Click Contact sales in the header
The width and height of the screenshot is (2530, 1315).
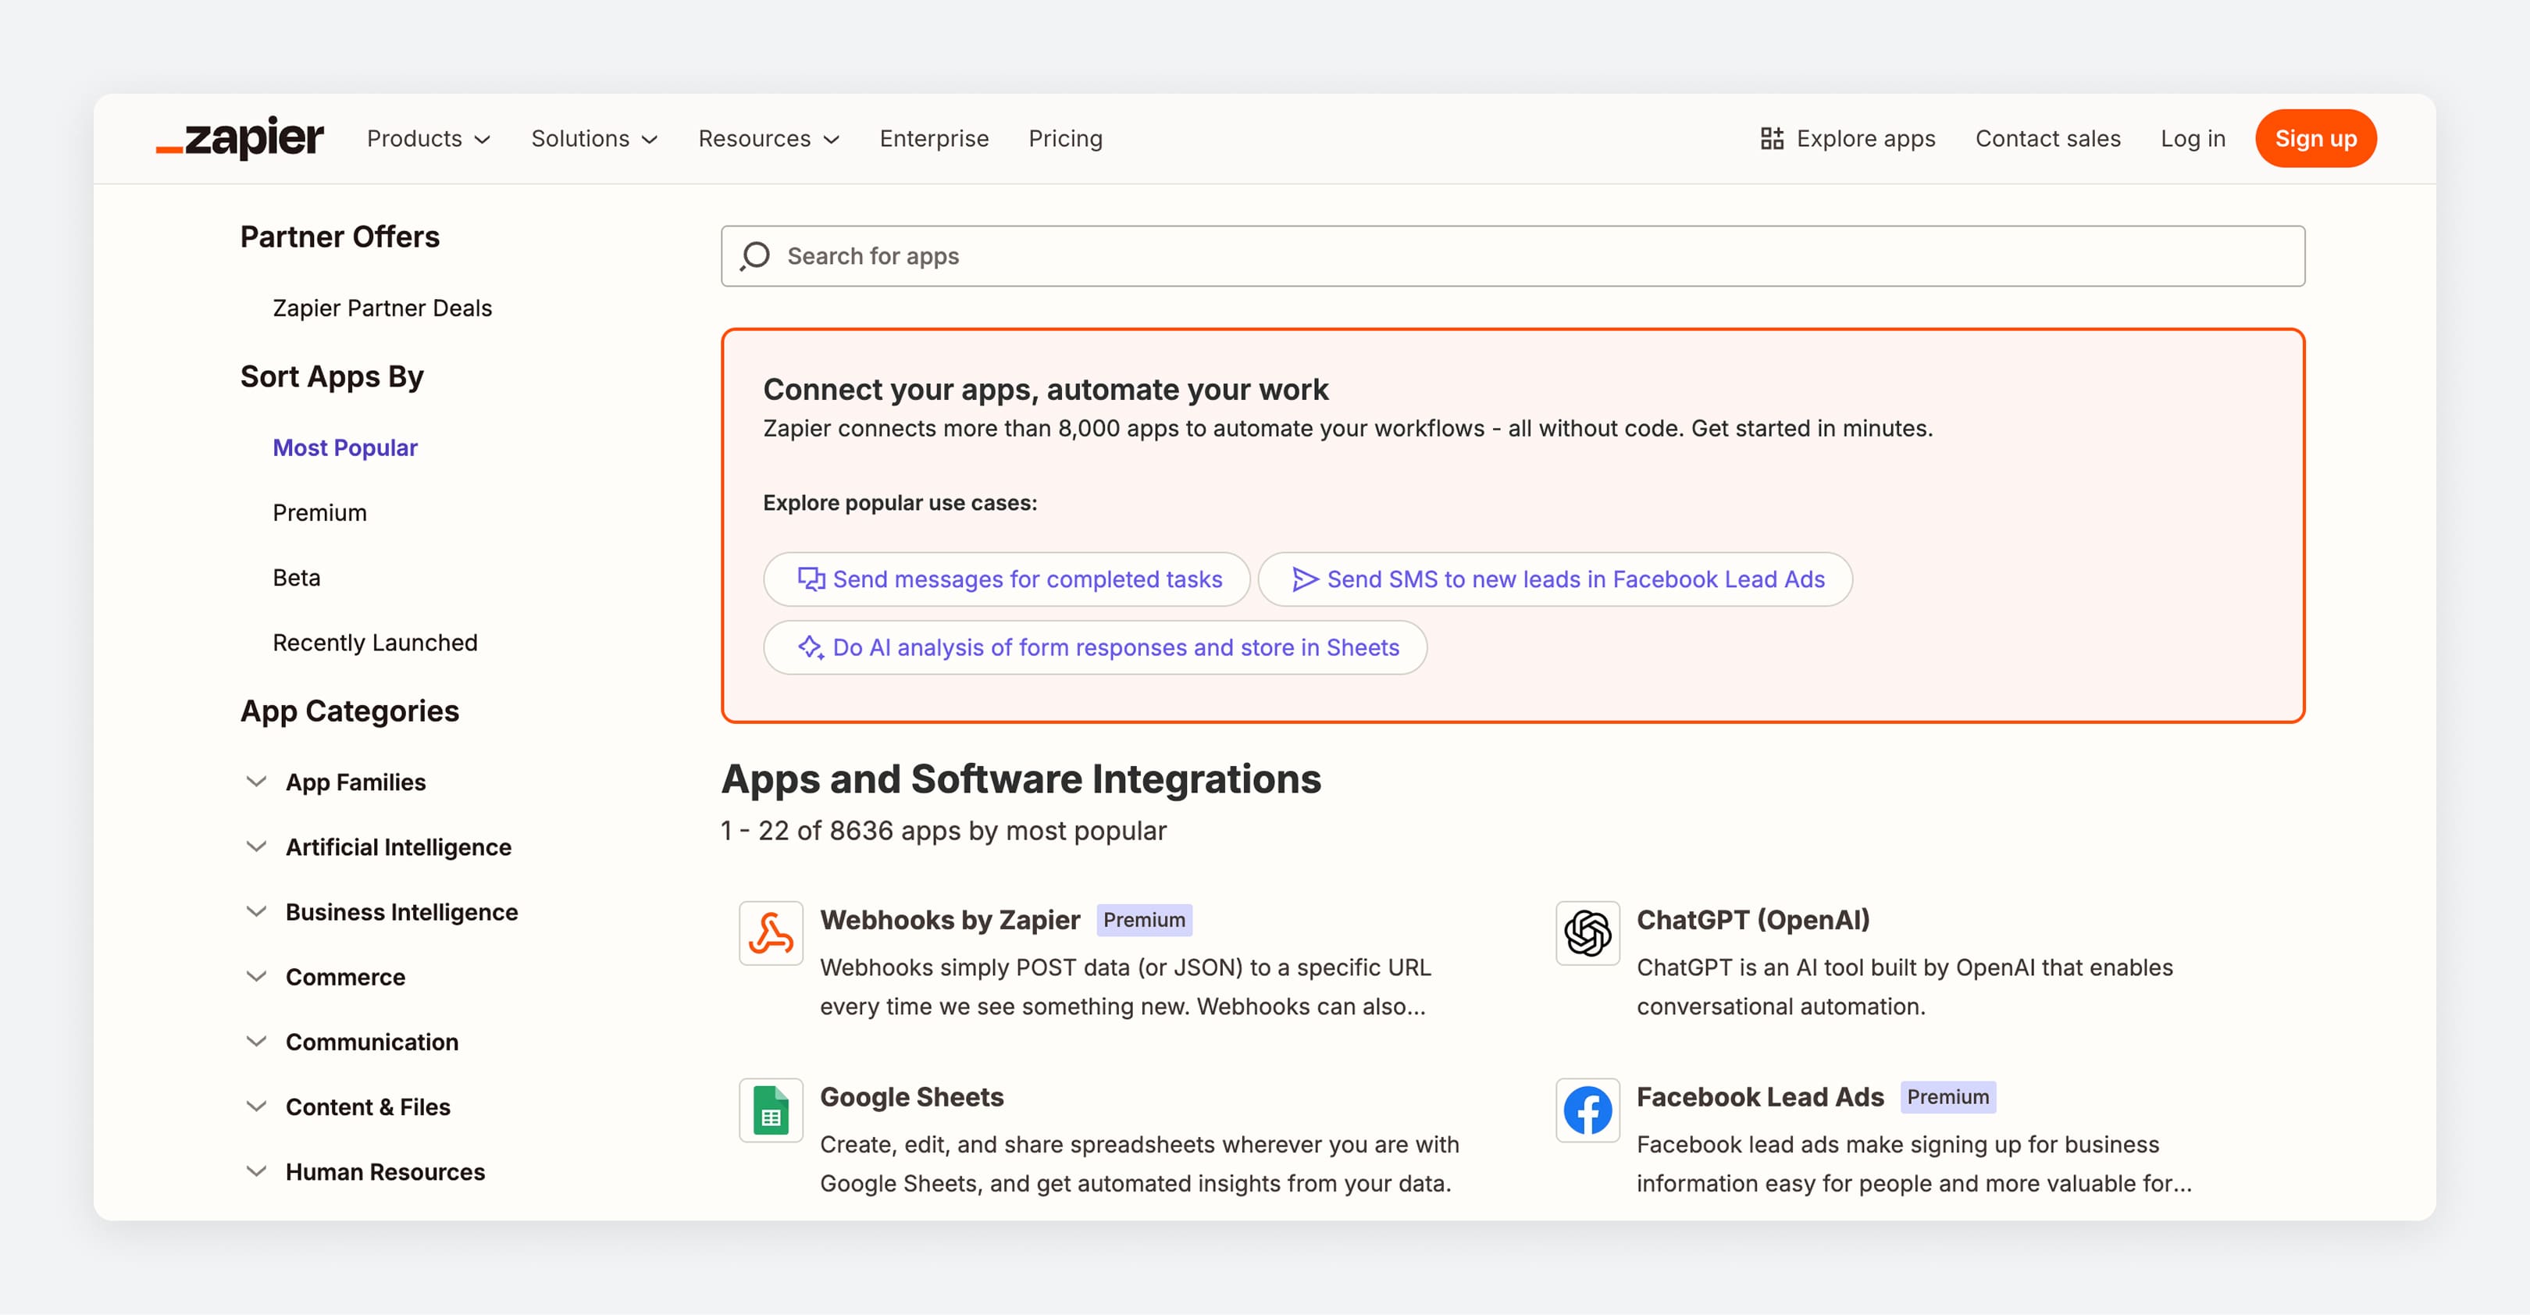2047,138
